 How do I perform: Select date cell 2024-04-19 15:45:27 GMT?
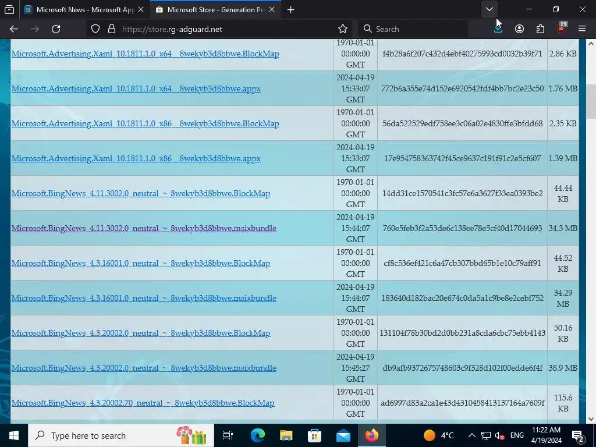356,368
